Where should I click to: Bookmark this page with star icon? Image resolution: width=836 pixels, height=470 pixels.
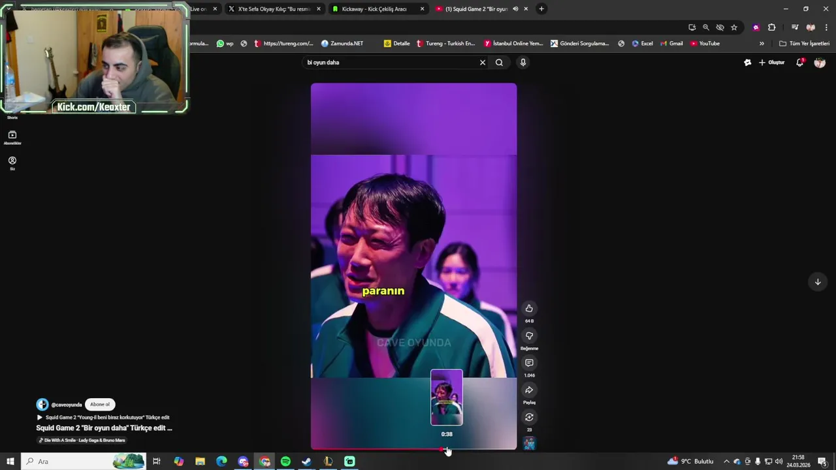click(x=734, y=27)
